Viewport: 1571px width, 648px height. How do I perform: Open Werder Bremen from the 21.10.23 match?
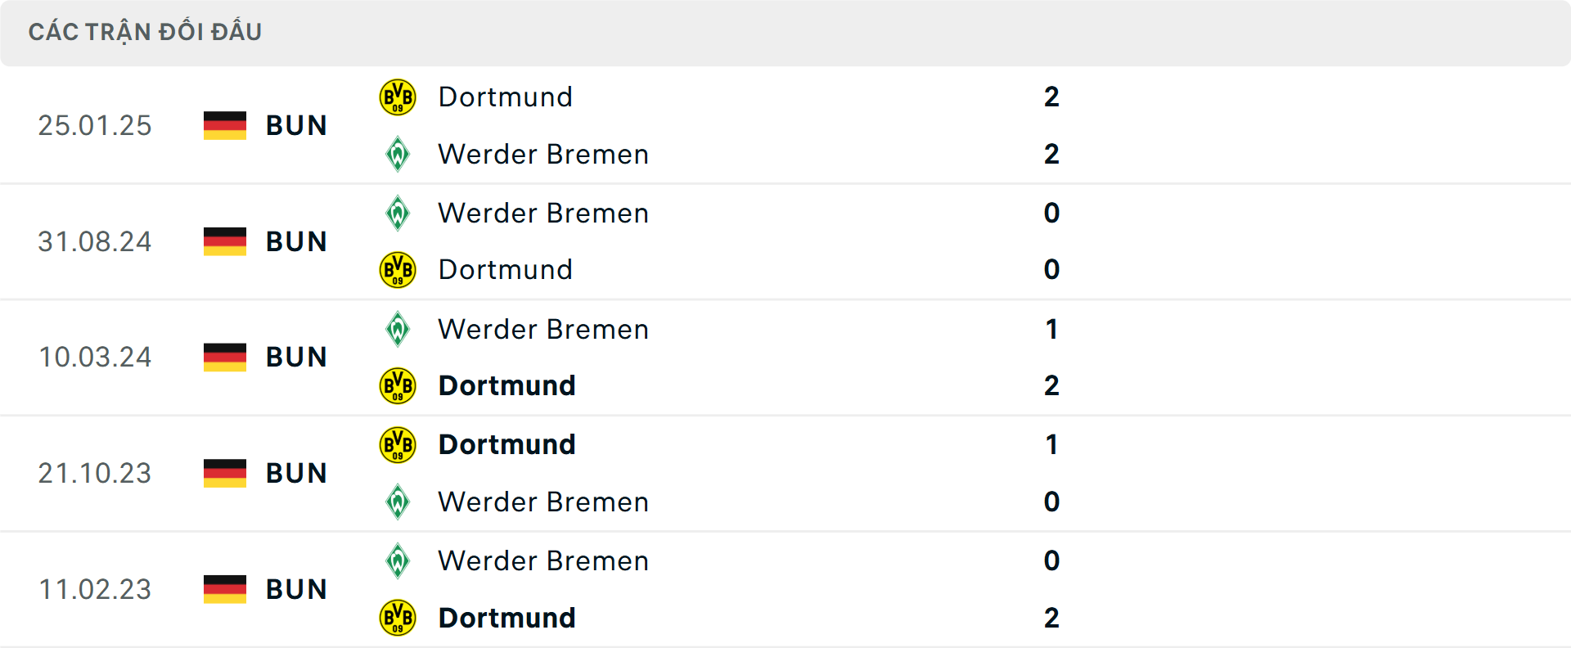tap(542, 502)
